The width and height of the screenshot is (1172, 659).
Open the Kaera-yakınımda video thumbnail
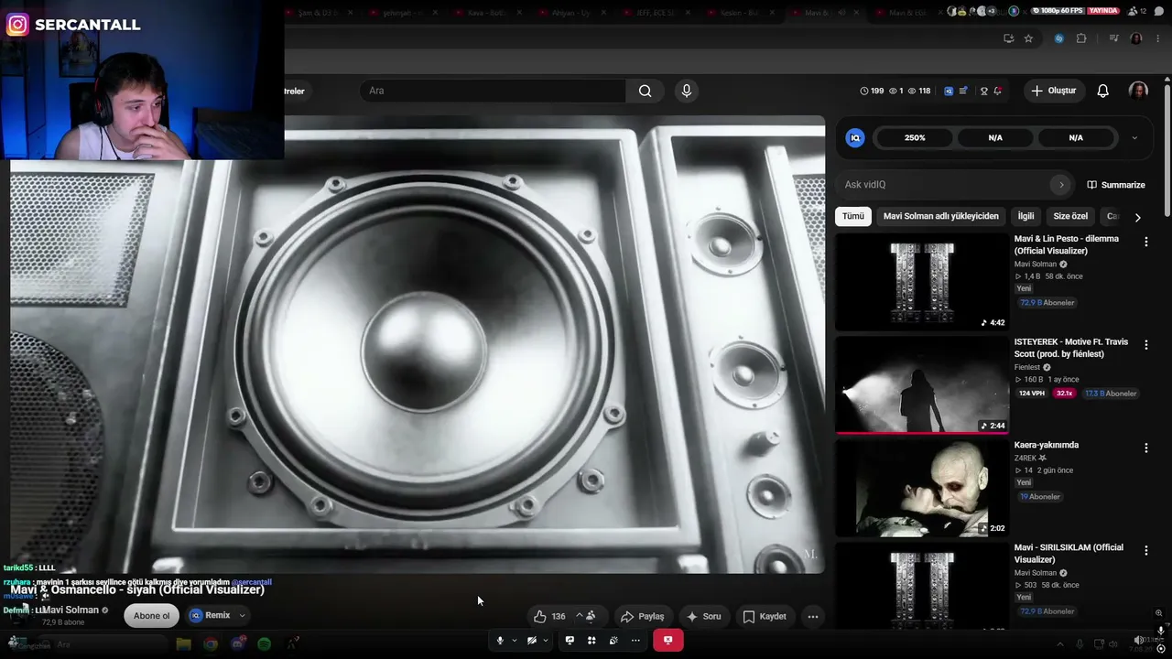coord(922,488)
